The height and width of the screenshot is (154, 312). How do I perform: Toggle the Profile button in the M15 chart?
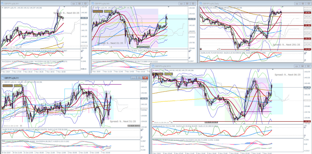click(x=168, y=74)
